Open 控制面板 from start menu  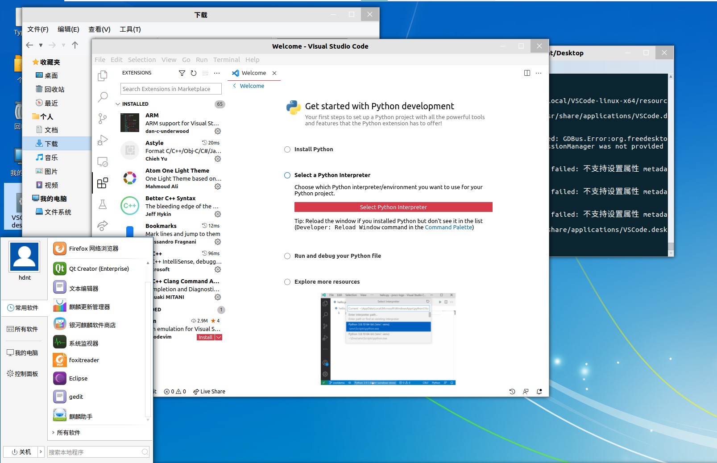[22, 374]
